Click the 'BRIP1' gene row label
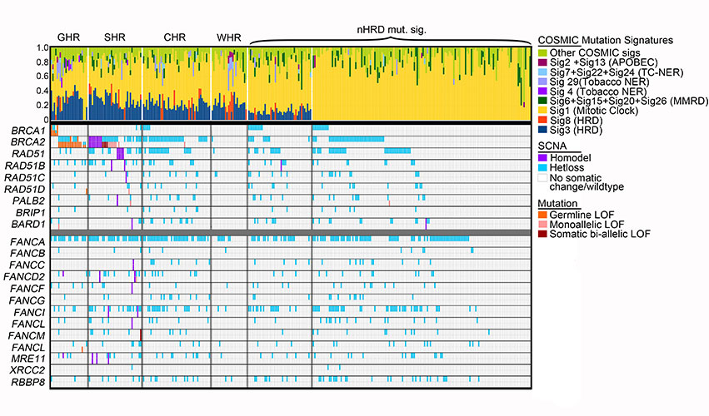 tap(30, 212)
